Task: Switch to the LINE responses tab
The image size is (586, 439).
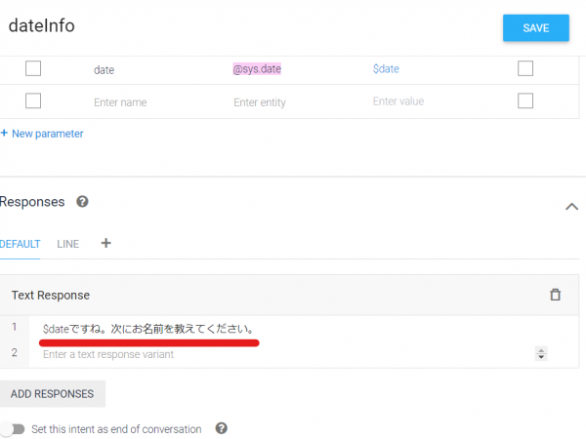Action: pos(67,243)
